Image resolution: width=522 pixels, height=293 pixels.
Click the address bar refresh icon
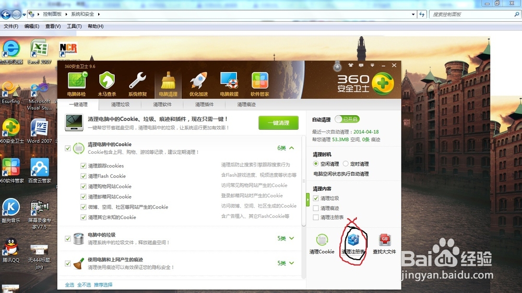click(422, 14)
